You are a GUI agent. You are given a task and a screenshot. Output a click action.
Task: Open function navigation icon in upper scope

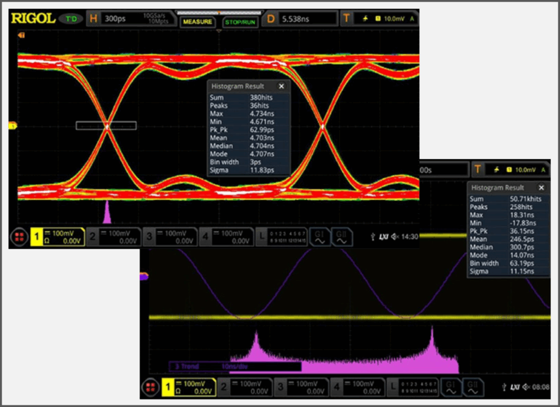tap(19, 237)
